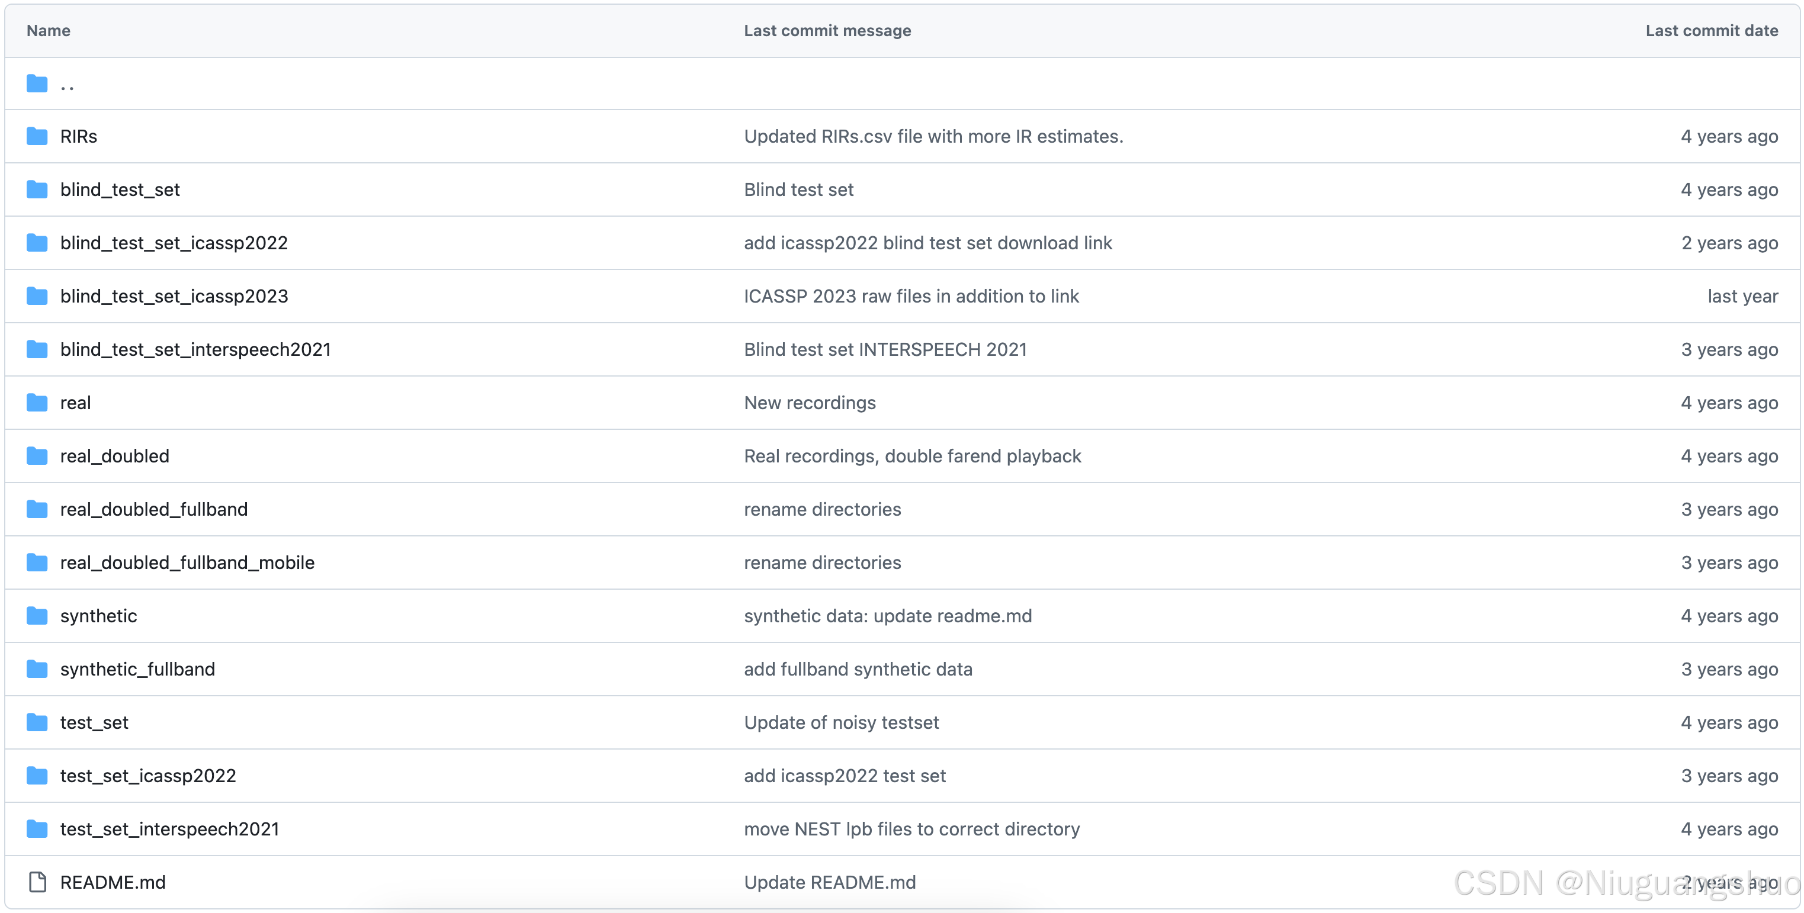1804x913 pixels.
Task: Click the test_set folder icon
Action: [37, 722]
